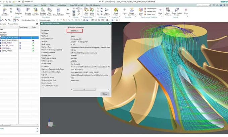Click Close button in System Information dialog
The width and height of the screenshot is (228, 137).
[x=105, y=94]
